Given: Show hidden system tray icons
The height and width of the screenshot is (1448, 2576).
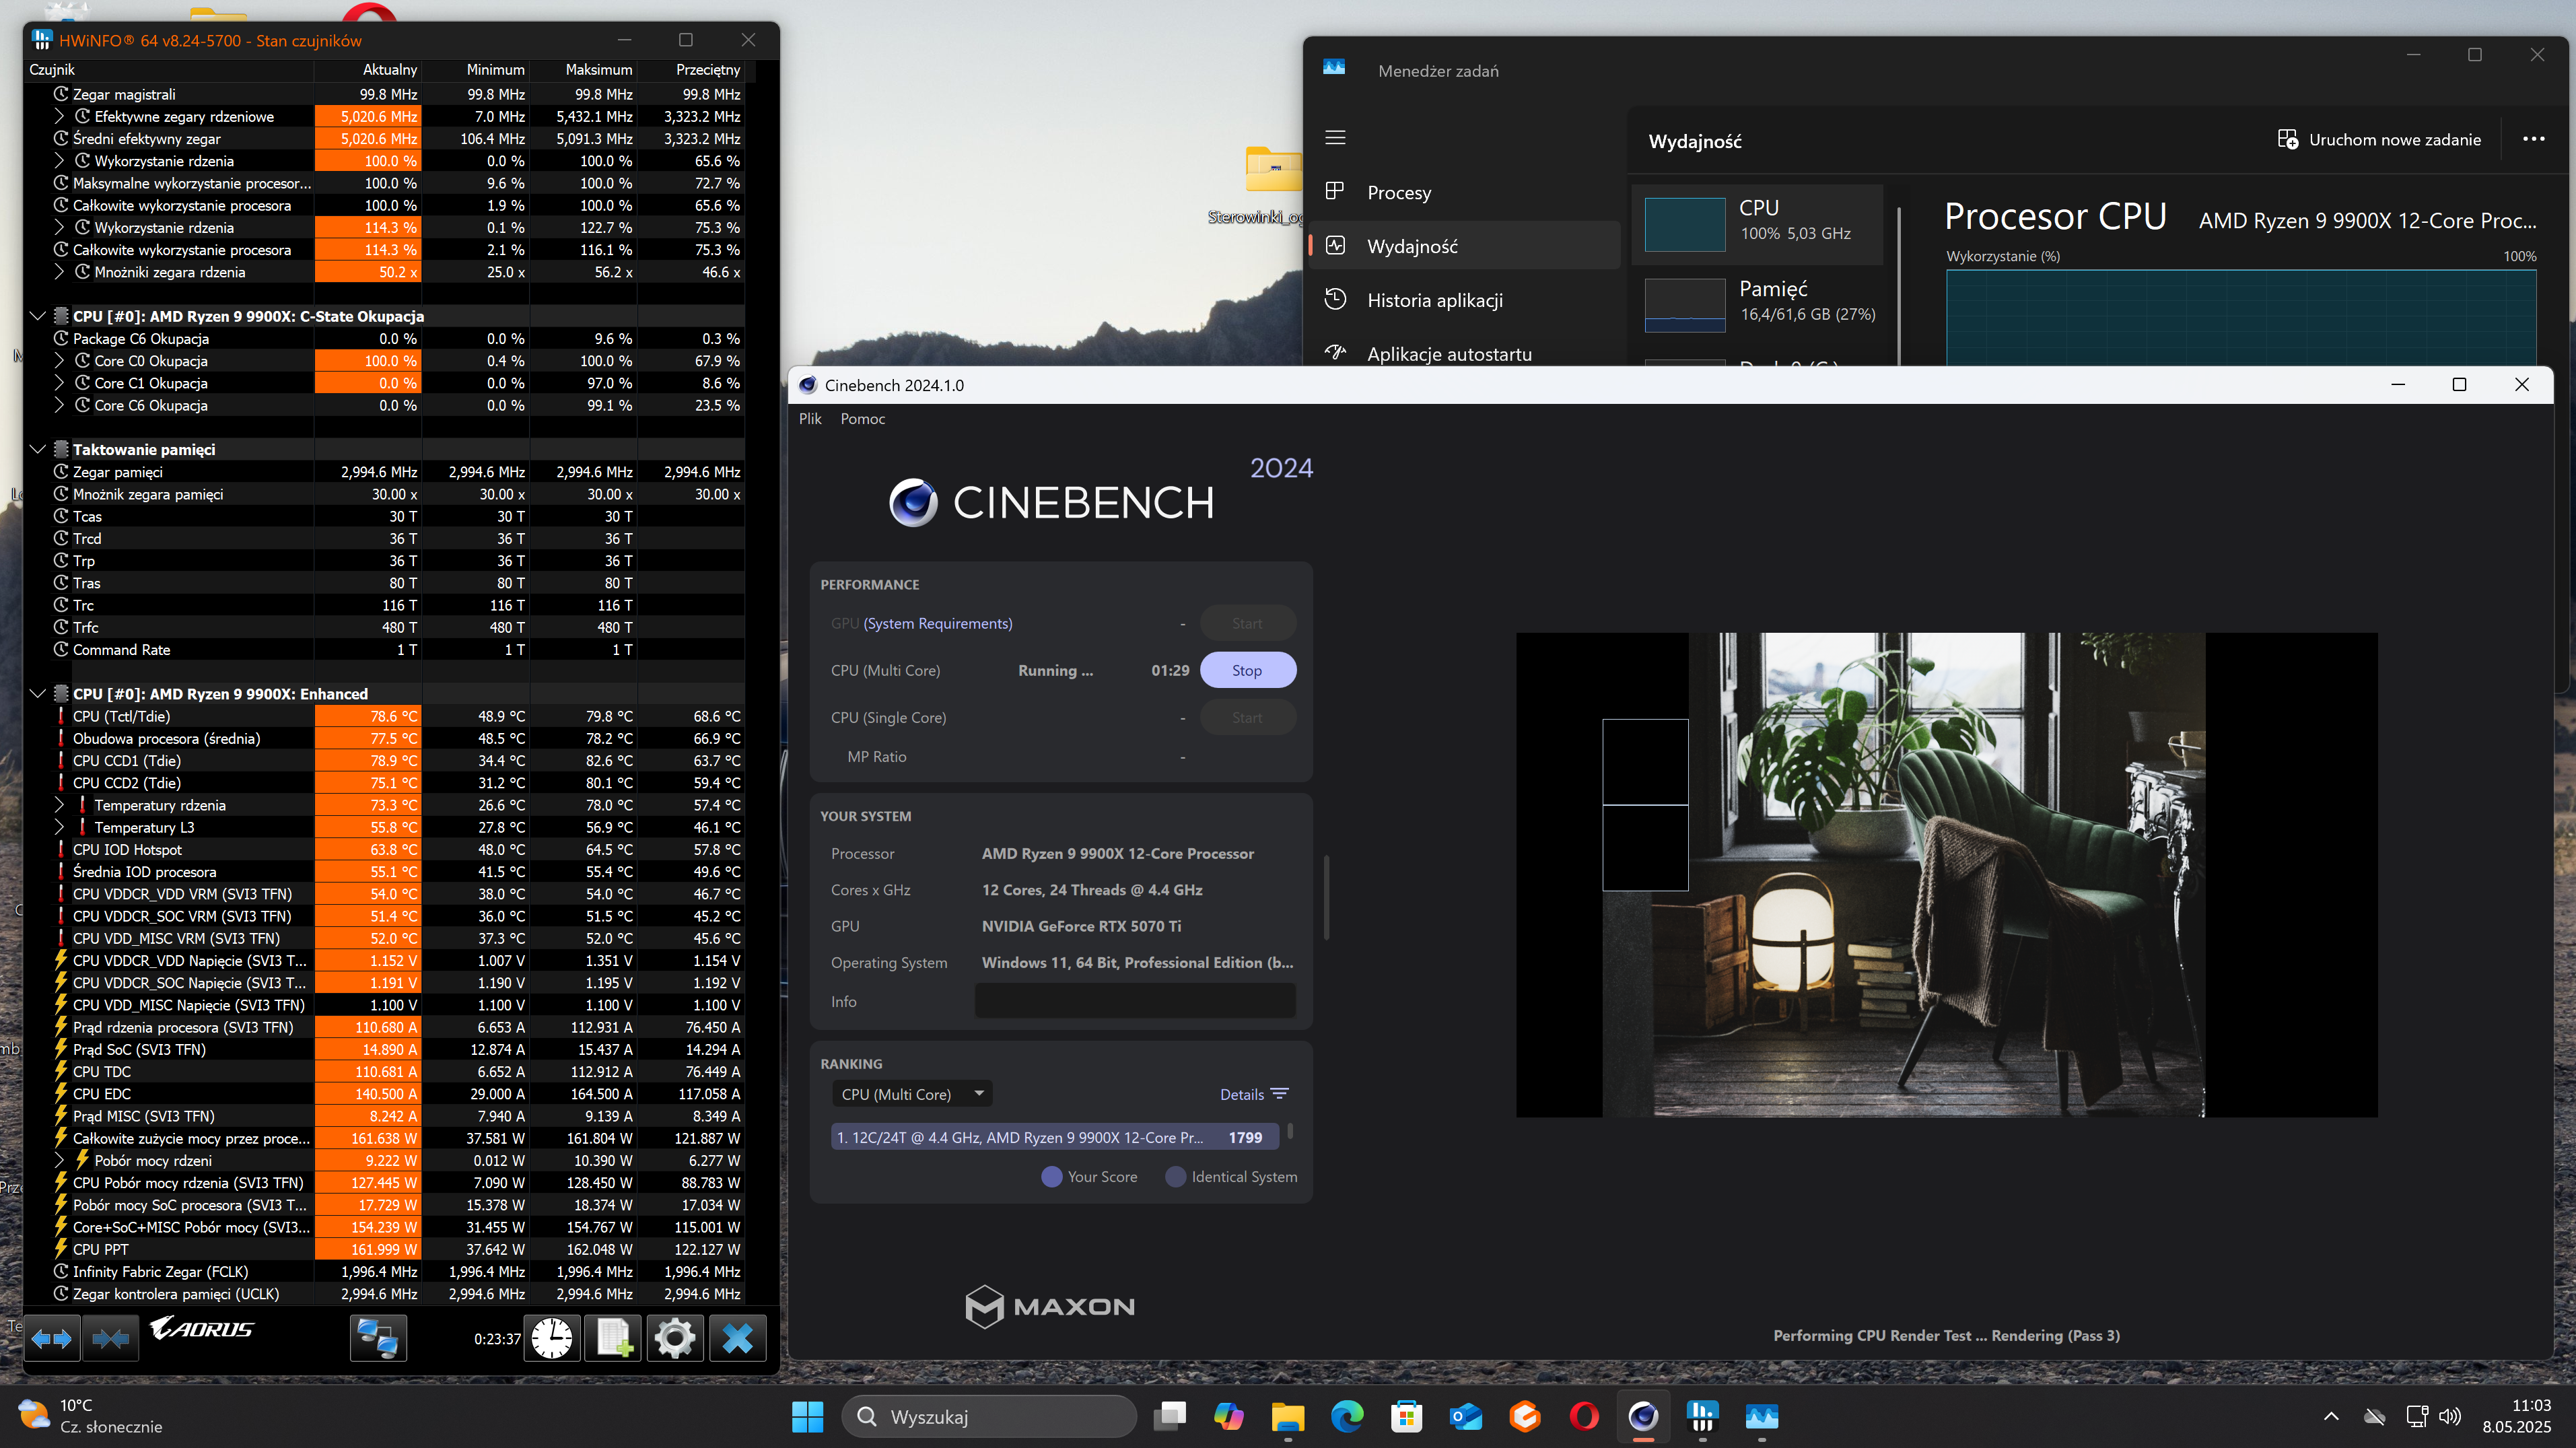Looking at the screenshot, I should [x=2331, y=1416].
